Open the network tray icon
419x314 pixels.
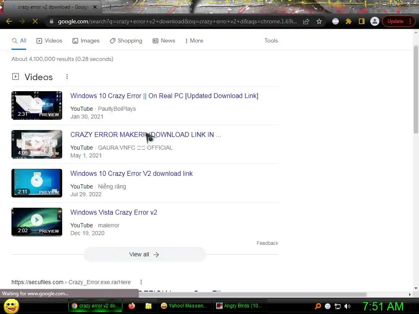coord(338,306)
